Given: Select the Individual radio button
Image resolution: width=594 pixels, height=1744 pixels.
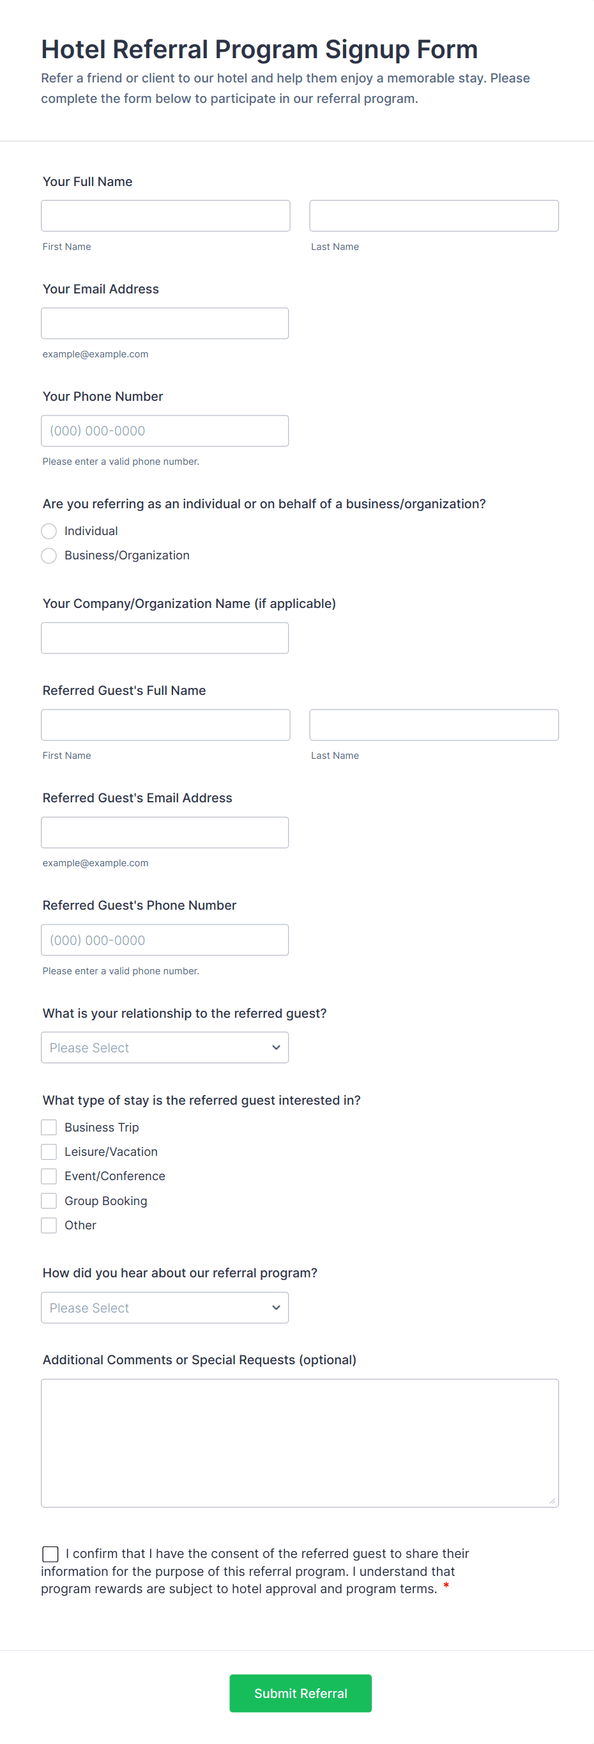Looking at the screenshot, I should [x=49, y=531].
